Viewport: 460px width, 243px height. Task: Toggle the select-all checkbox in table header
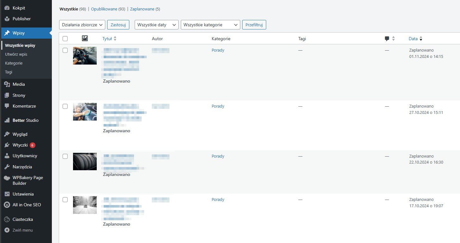(x=65, y=39)
